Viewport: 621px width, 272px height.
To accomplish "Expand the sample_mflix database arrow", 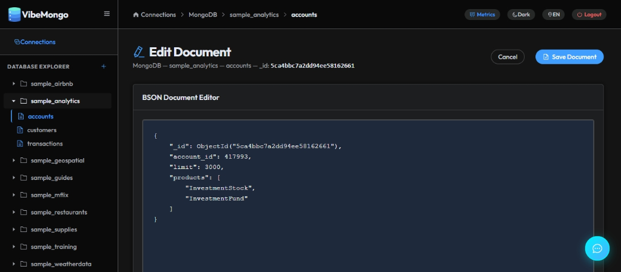I will coord(14,195).
